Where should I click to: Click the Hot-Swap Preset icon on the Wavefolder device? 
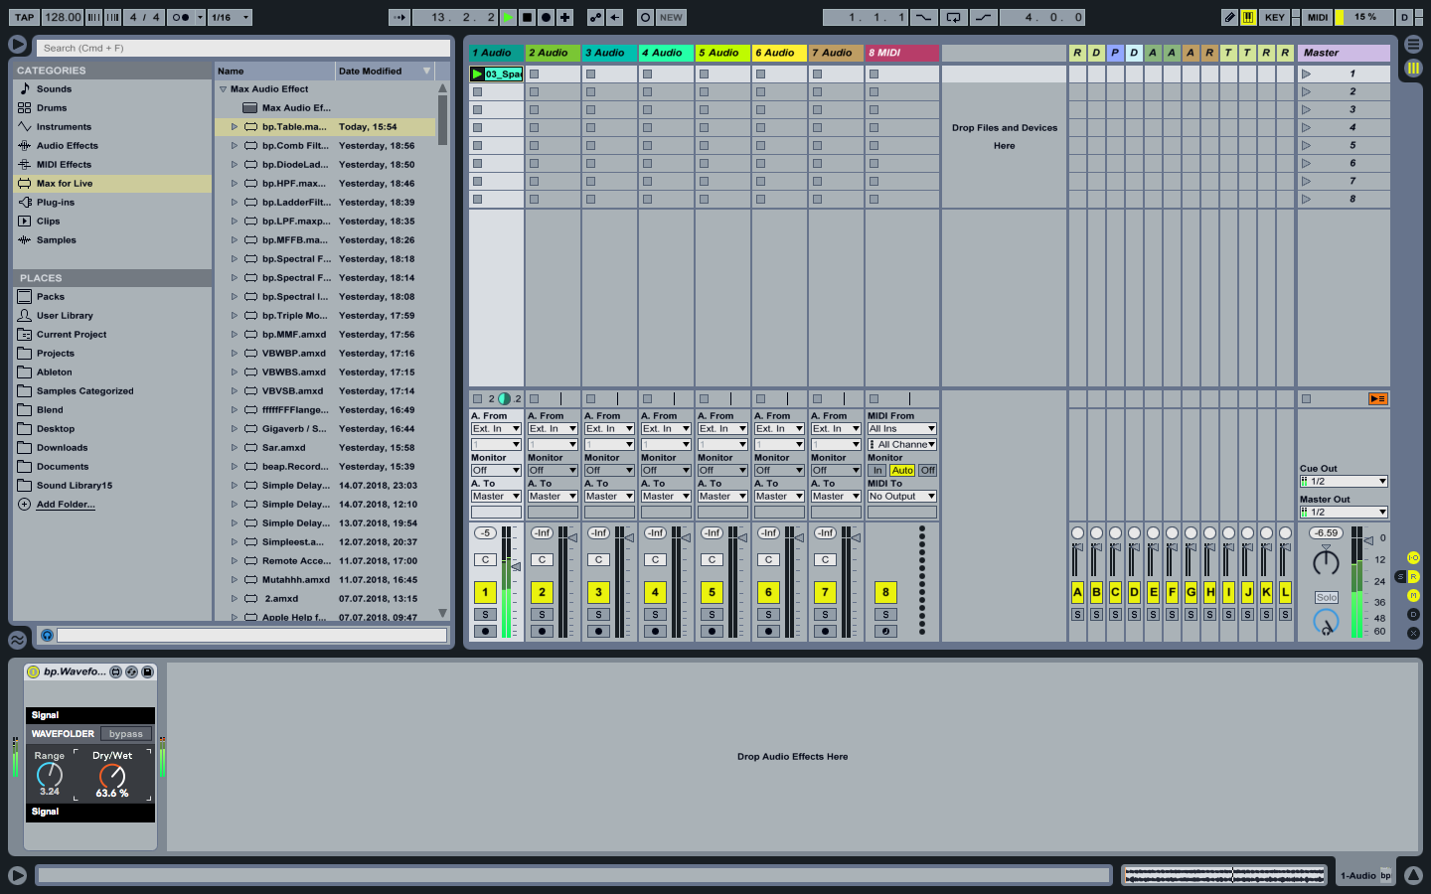click(x=131, y=672)
